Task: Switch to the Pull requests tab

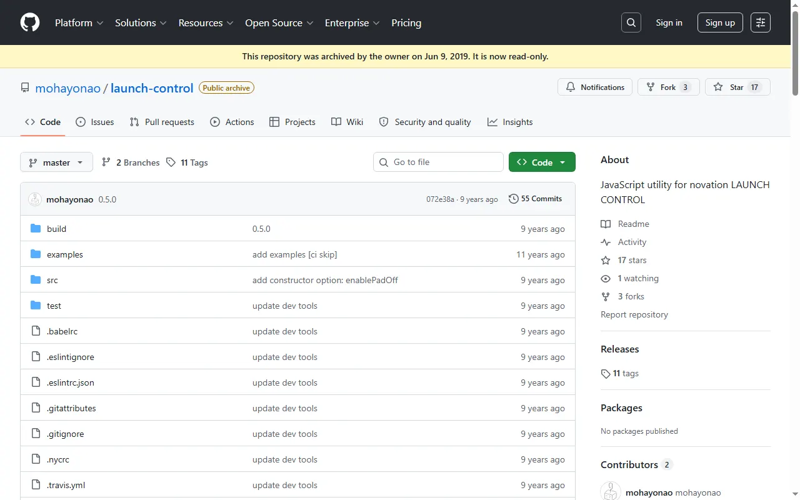Action: tap(162, 122)
